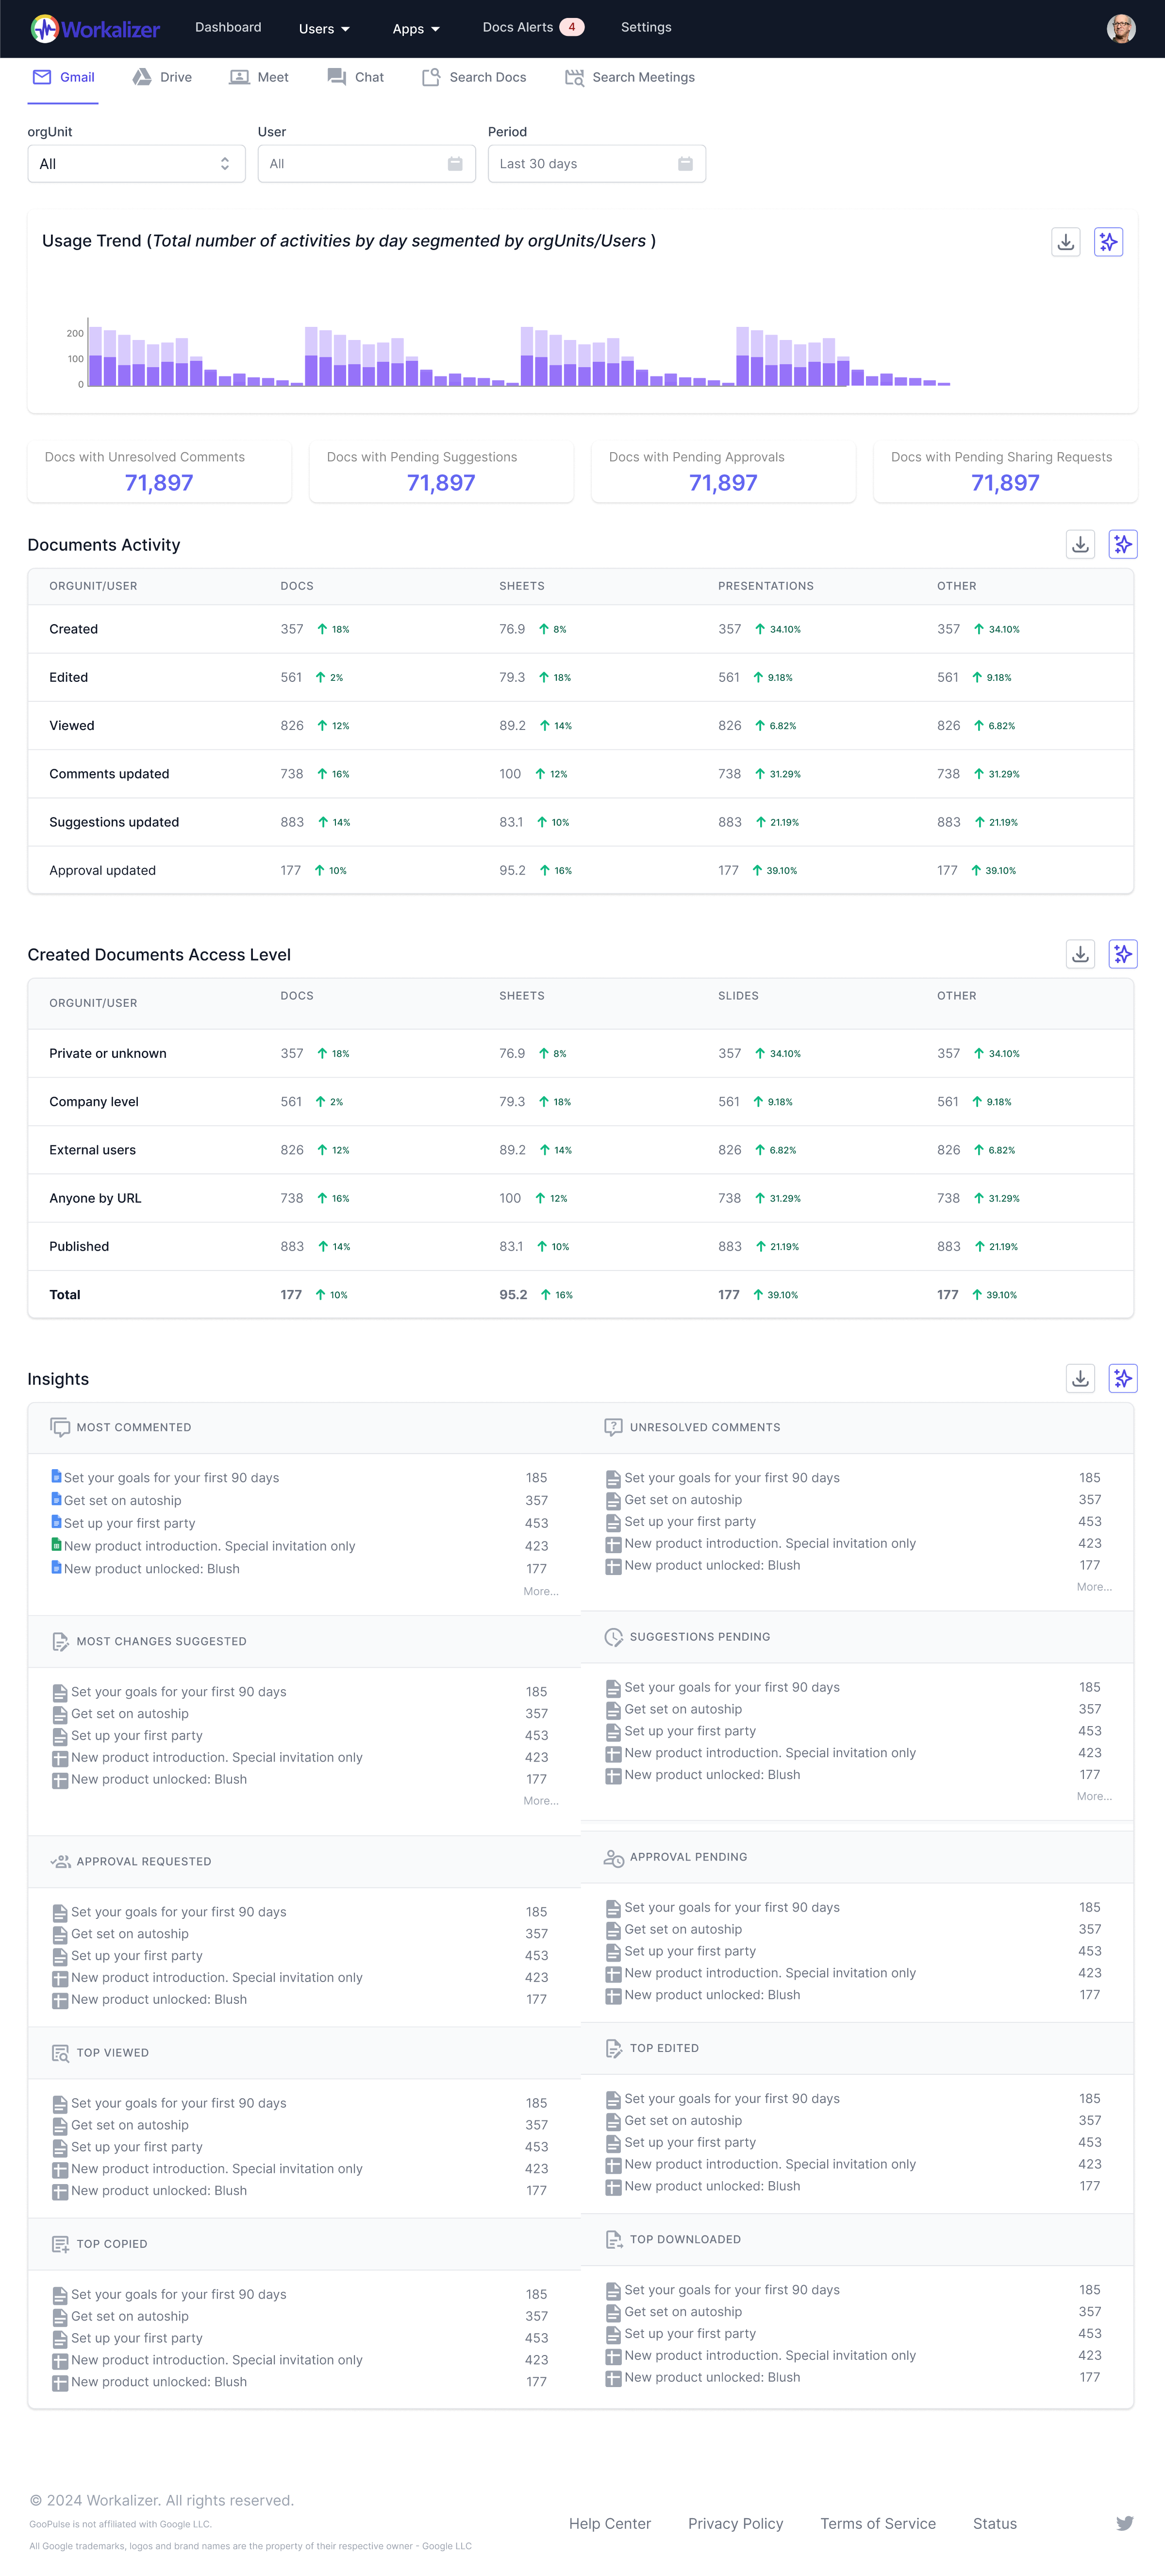Open the user profile avatar
1165x2576 pixels.
(1121, 28)
